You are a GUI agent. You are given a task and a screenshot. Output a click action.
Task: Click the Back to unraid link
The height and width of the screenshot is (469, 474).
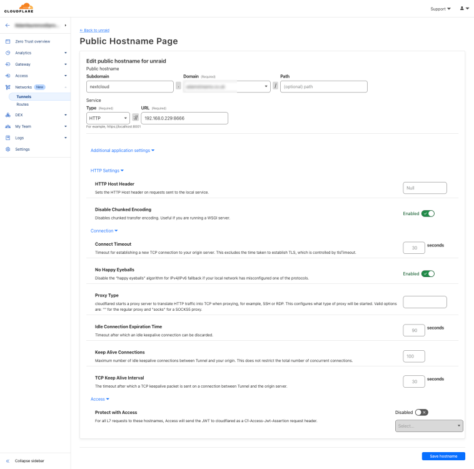coord(94,30)
